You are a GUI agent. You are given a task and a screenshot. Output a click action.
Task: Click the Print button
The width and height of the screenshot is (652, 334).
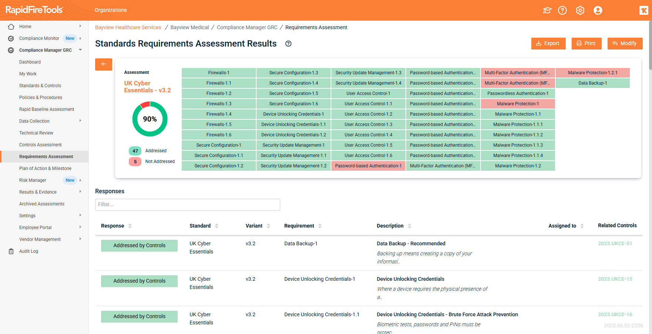click(586, 44)
